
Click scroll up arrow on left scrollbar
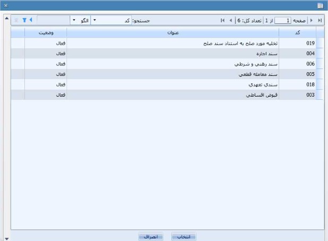(6, 19)
